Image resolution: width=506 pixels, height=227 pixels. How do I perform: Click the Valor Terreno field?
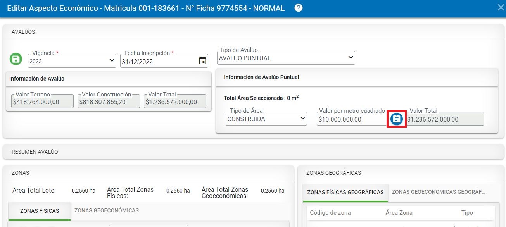click(x=42, y=102)
